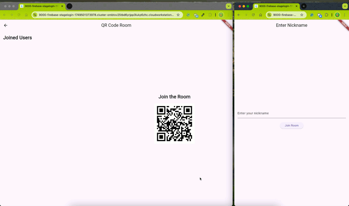Click the Join Room button

click(291, 126)
